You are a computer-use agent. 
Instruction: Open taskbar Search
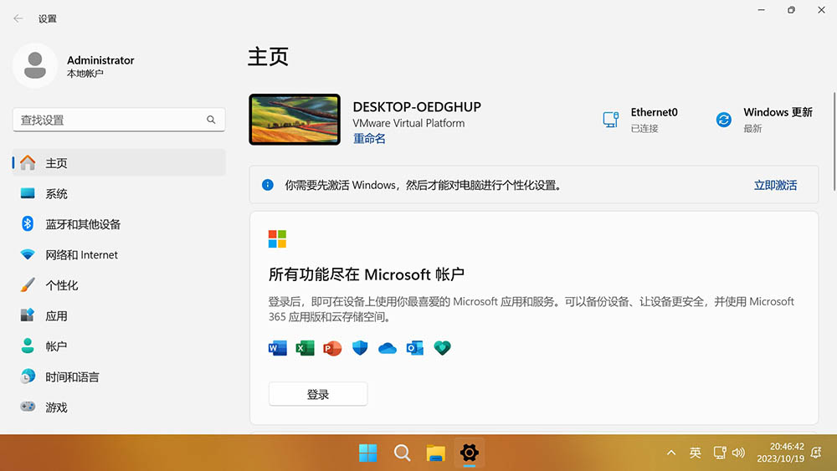coord(402,453)
